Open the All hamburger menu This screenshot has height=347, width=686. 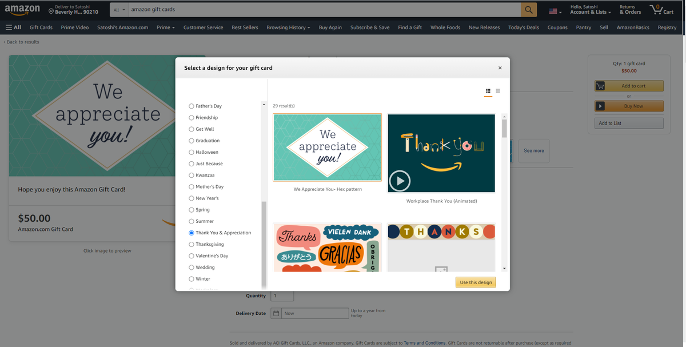(x=13, y=27)
